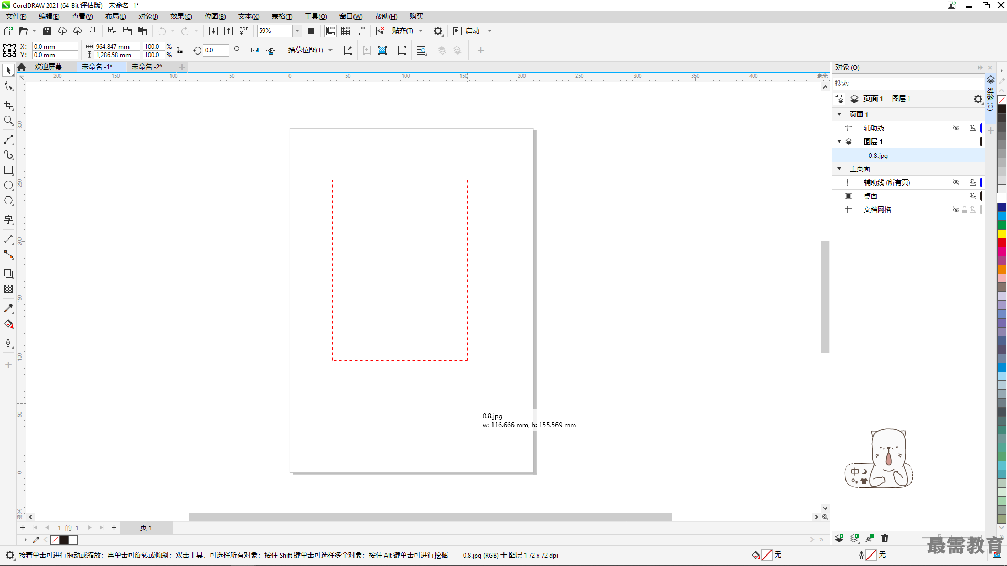Open the 效果 menu

click(181, 16)
